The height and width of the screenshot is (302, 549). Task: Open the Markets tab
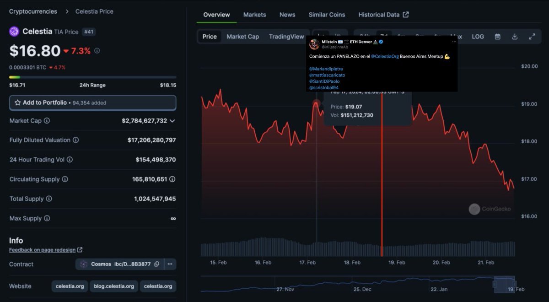pyautogui.click(x=254, y=15)
